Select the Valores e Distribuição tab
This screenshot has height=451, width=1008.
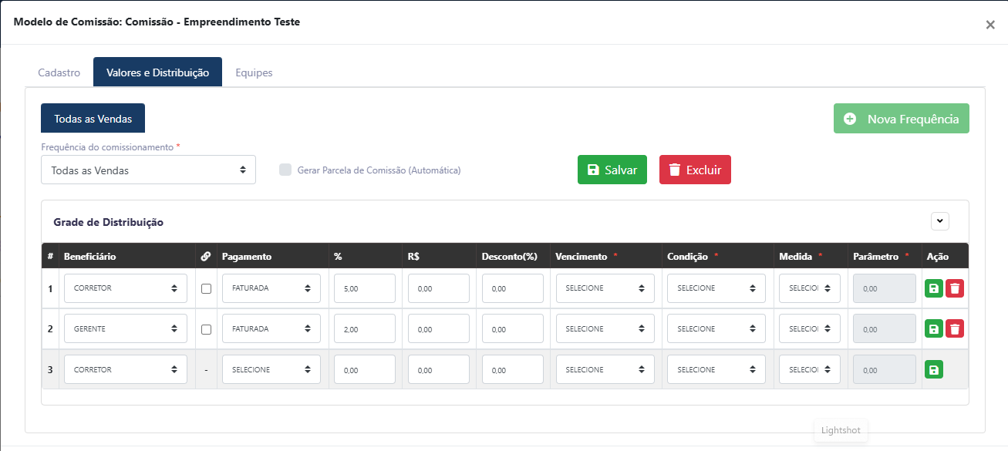157,72
